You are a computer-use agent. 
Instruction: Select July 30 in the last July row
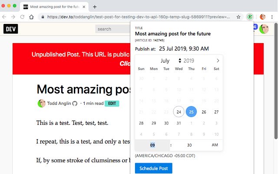pyautogui.click(x=166, y=123)
